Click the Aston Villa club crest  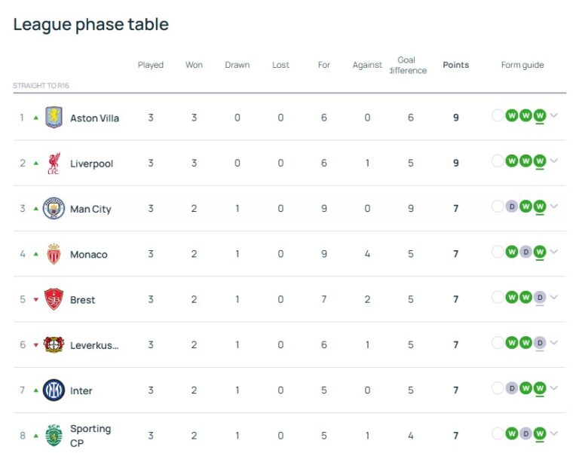pos(54,118)
